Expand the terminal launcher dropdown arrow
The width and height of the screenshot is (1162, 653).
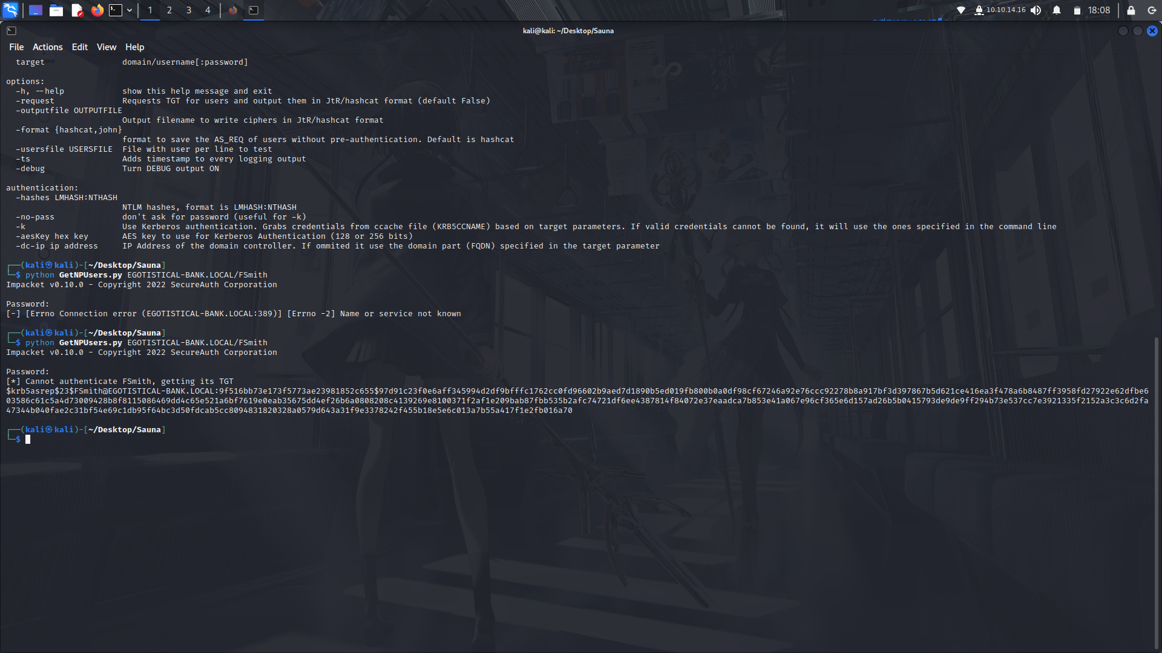tap(130, 10)
